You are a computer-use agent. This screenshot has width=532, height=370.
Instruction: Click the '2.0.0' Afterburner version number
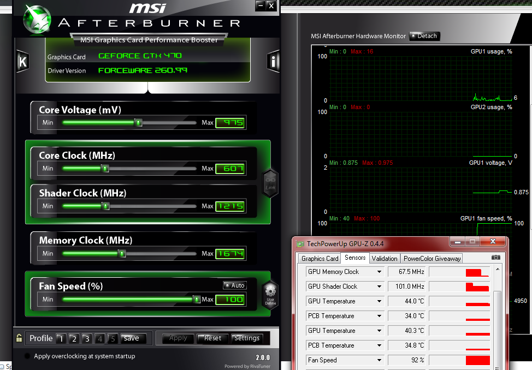pos(263,357)
